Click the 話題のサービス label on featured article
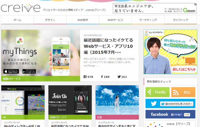This screenshot has height=127, width=200. point(12,79)
